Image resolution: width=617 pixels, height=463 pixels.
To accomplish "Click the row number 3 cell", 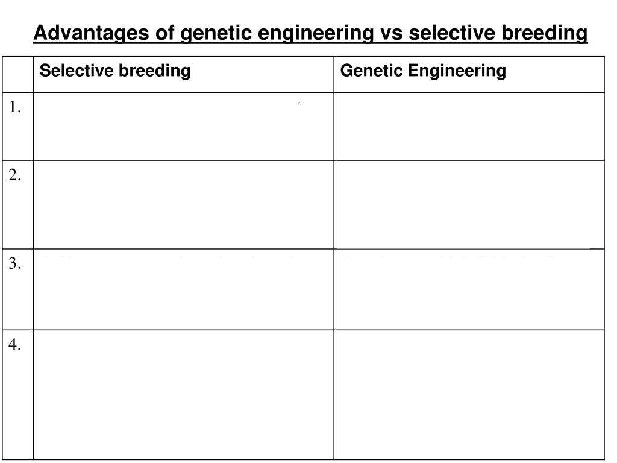I will 17,289.
